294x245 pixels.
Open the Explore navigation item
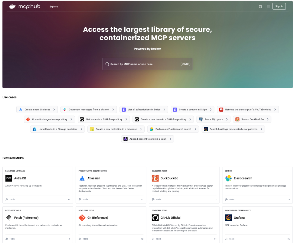coord(54,6)
